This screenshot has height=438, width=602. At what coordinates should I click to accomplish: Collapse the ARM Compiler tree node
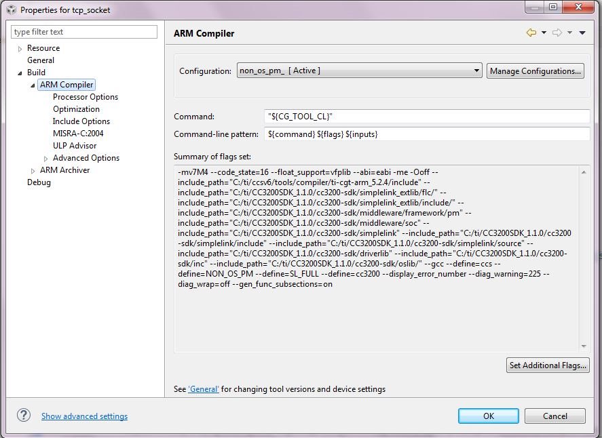(x=33, y=85)
